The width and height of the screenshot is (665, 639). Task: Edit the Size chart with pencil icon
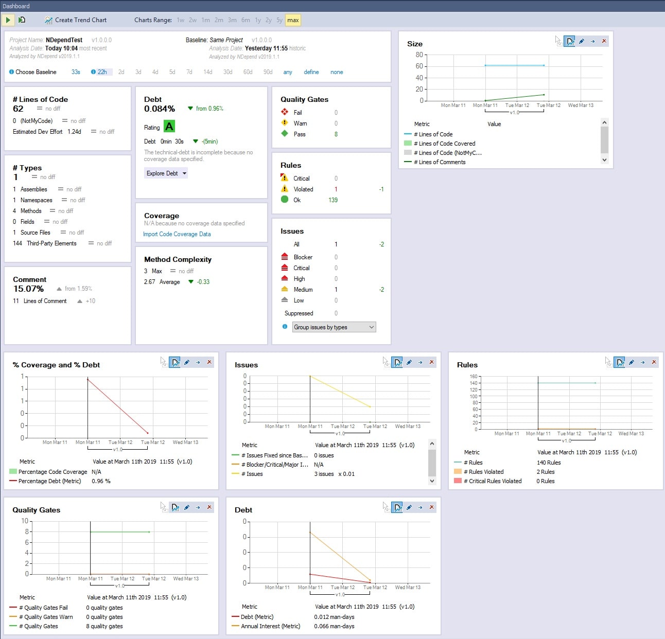point(582,41)
